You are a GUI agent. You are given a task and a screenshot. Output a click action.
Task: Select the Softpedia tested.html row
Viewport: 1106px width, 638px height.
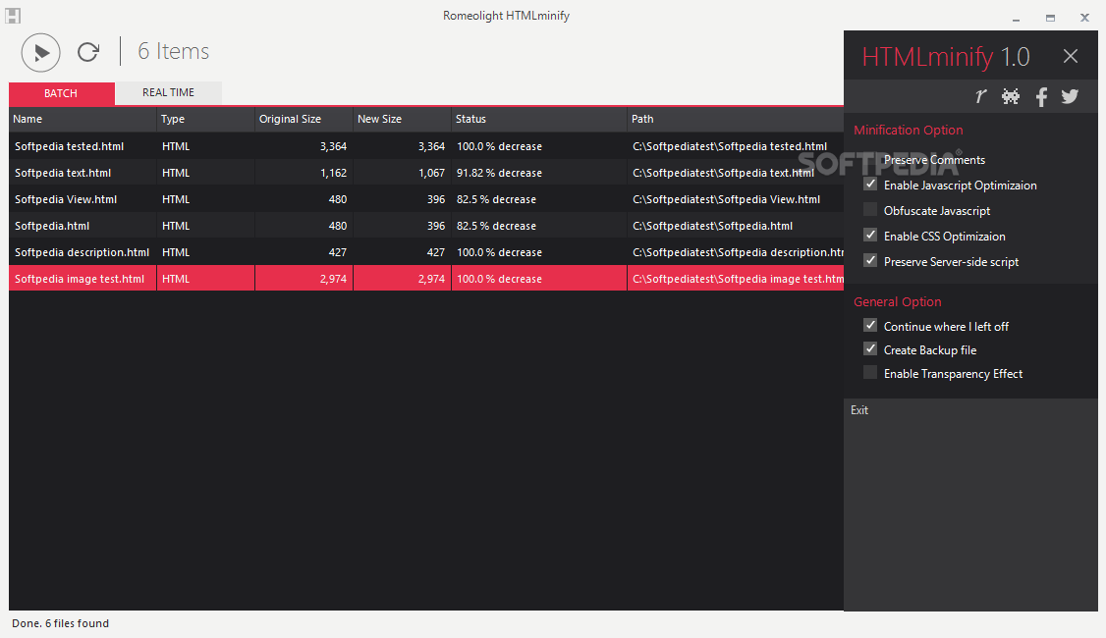pyautogui.click(x=426, y=146)
